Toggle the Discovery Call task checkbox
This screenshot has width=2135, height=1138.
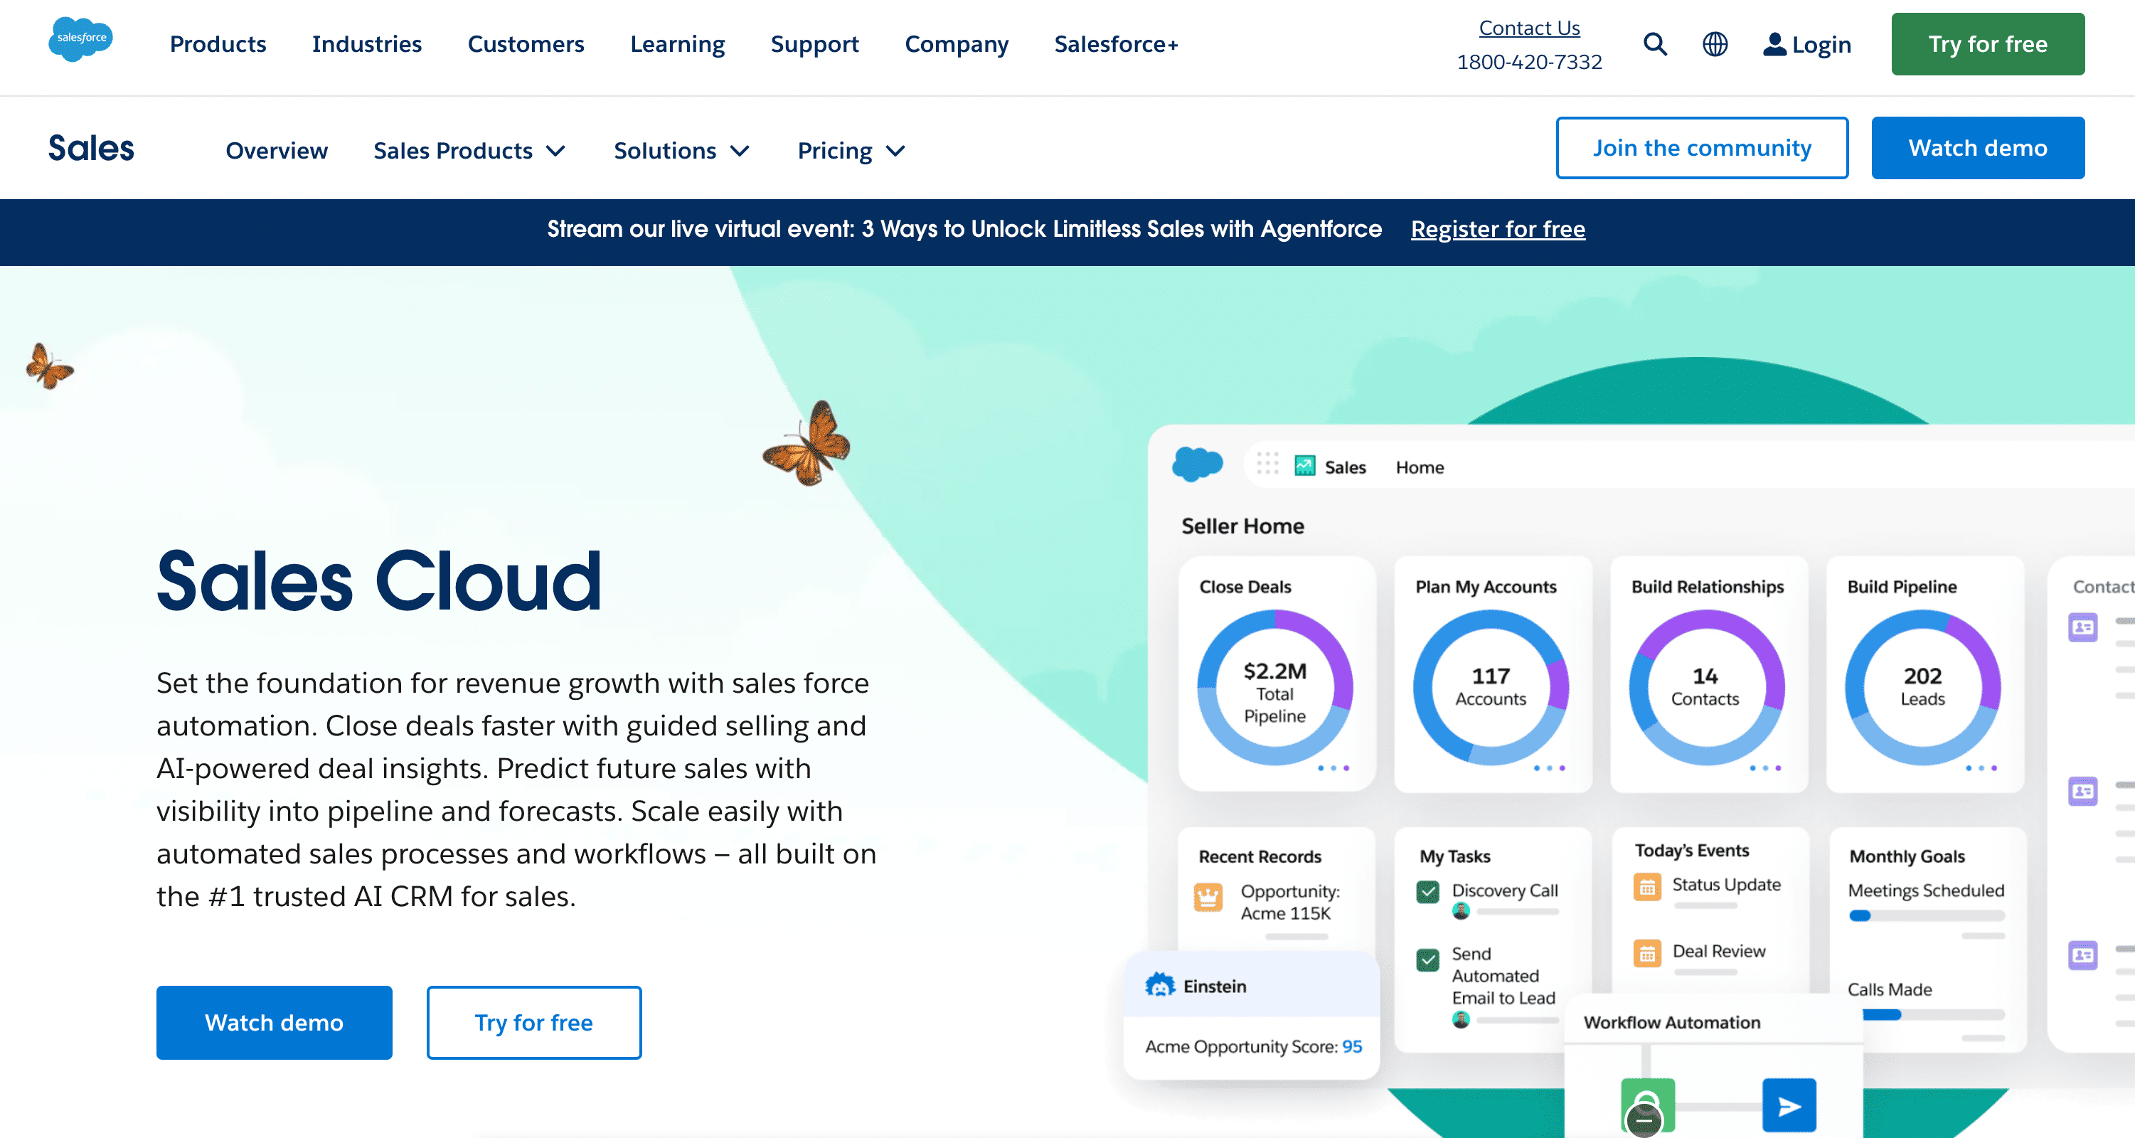[x=1427, y=892]
